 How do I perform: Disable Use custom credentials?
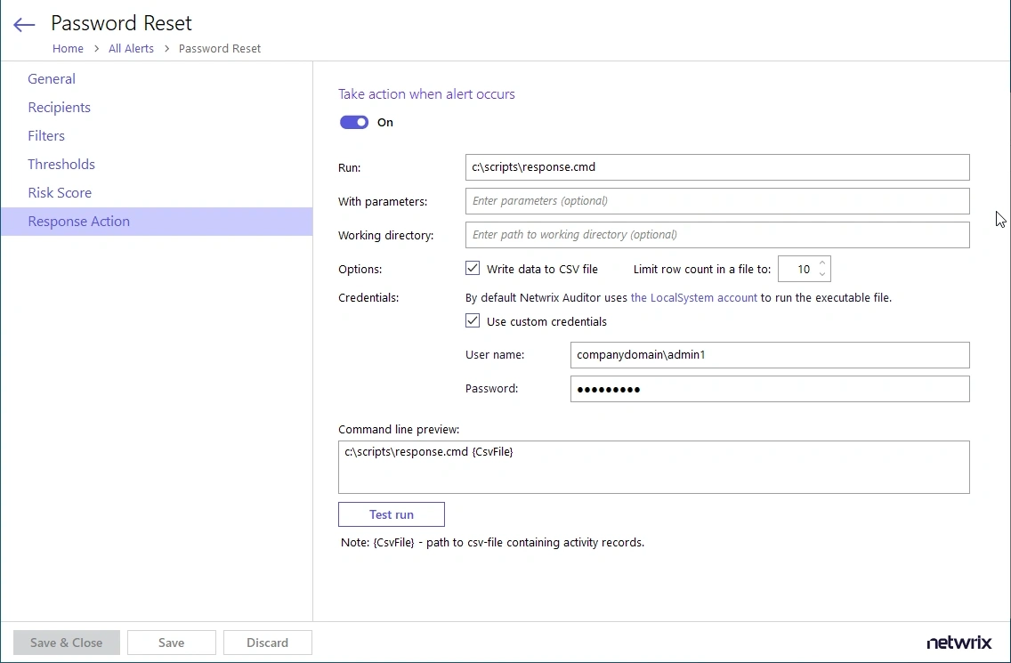[473, 321]
